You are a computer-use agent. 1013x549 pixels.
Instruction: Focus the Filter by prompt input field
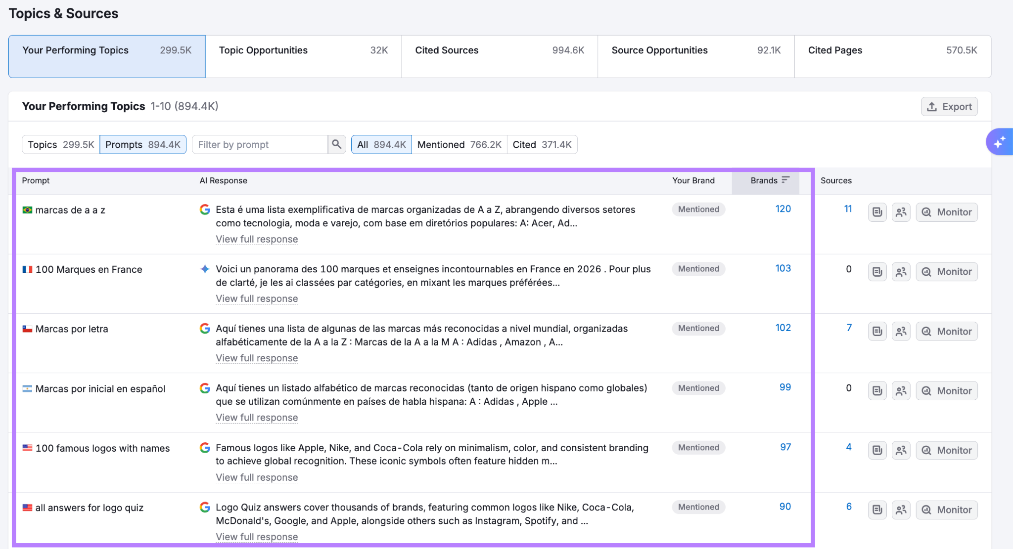click(260, 144)
